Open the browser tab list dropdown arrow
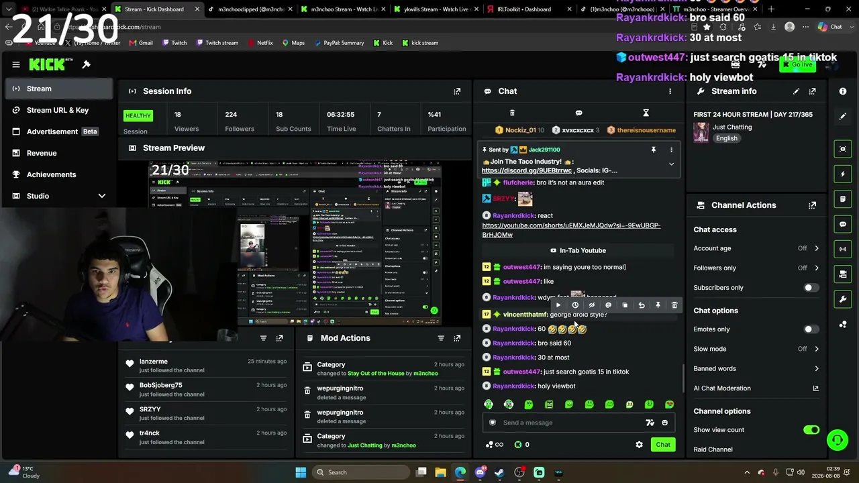 tap(8, 9)
